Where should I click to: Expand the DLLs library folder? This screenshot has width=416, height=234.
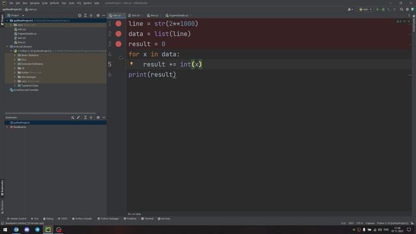click(x=15, y=60)
